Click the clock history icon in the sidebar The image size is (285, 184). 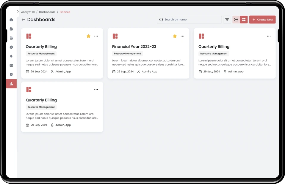click(x=11, y=47)
